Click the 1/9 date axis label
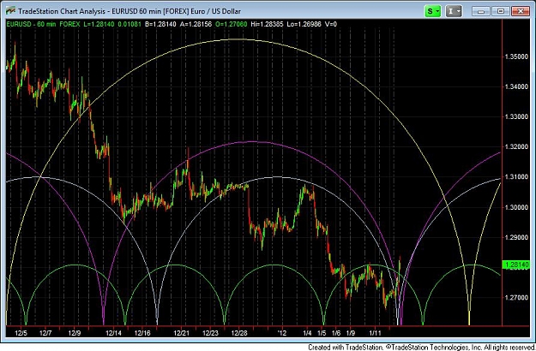Image resolution: width=536 pixels, height=351 pixels. 351,333
